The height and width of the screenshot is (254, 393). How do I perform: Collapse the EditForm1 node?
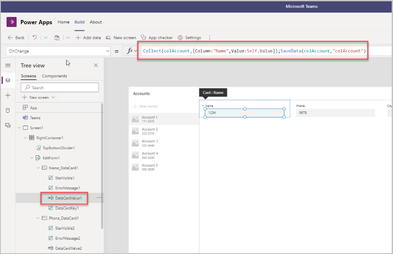pos(31,158)
